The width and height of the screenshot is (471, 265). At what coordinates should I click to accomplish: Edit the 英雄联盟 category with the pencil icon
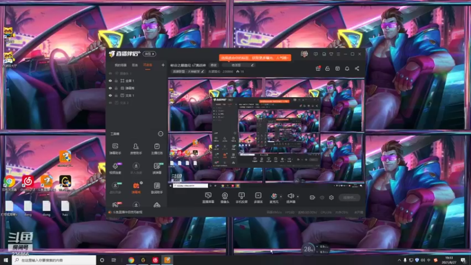[x=203, y=71]
